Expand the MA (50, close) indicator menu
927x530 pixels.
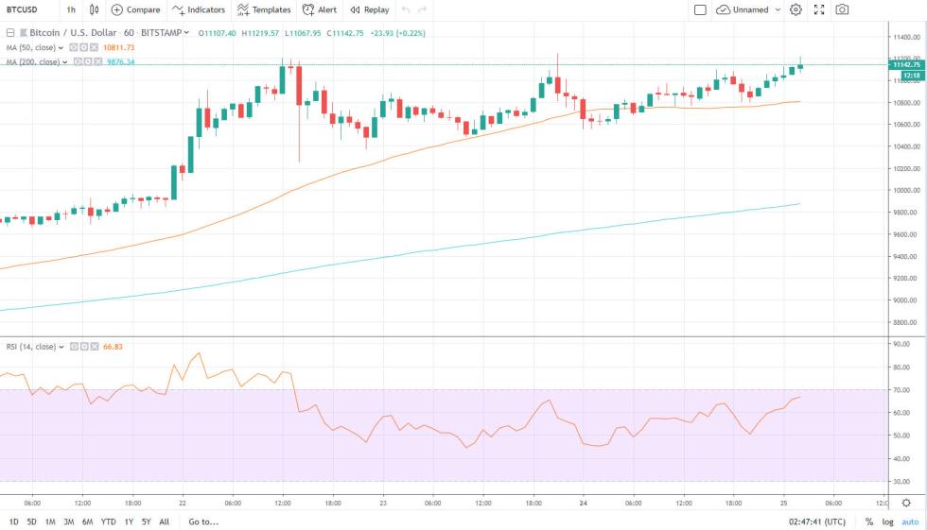pyautogui.click(x=65, y=47)
